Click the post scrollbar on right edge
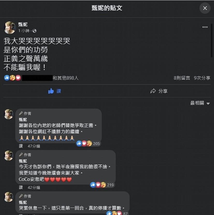 coord(211,41)
